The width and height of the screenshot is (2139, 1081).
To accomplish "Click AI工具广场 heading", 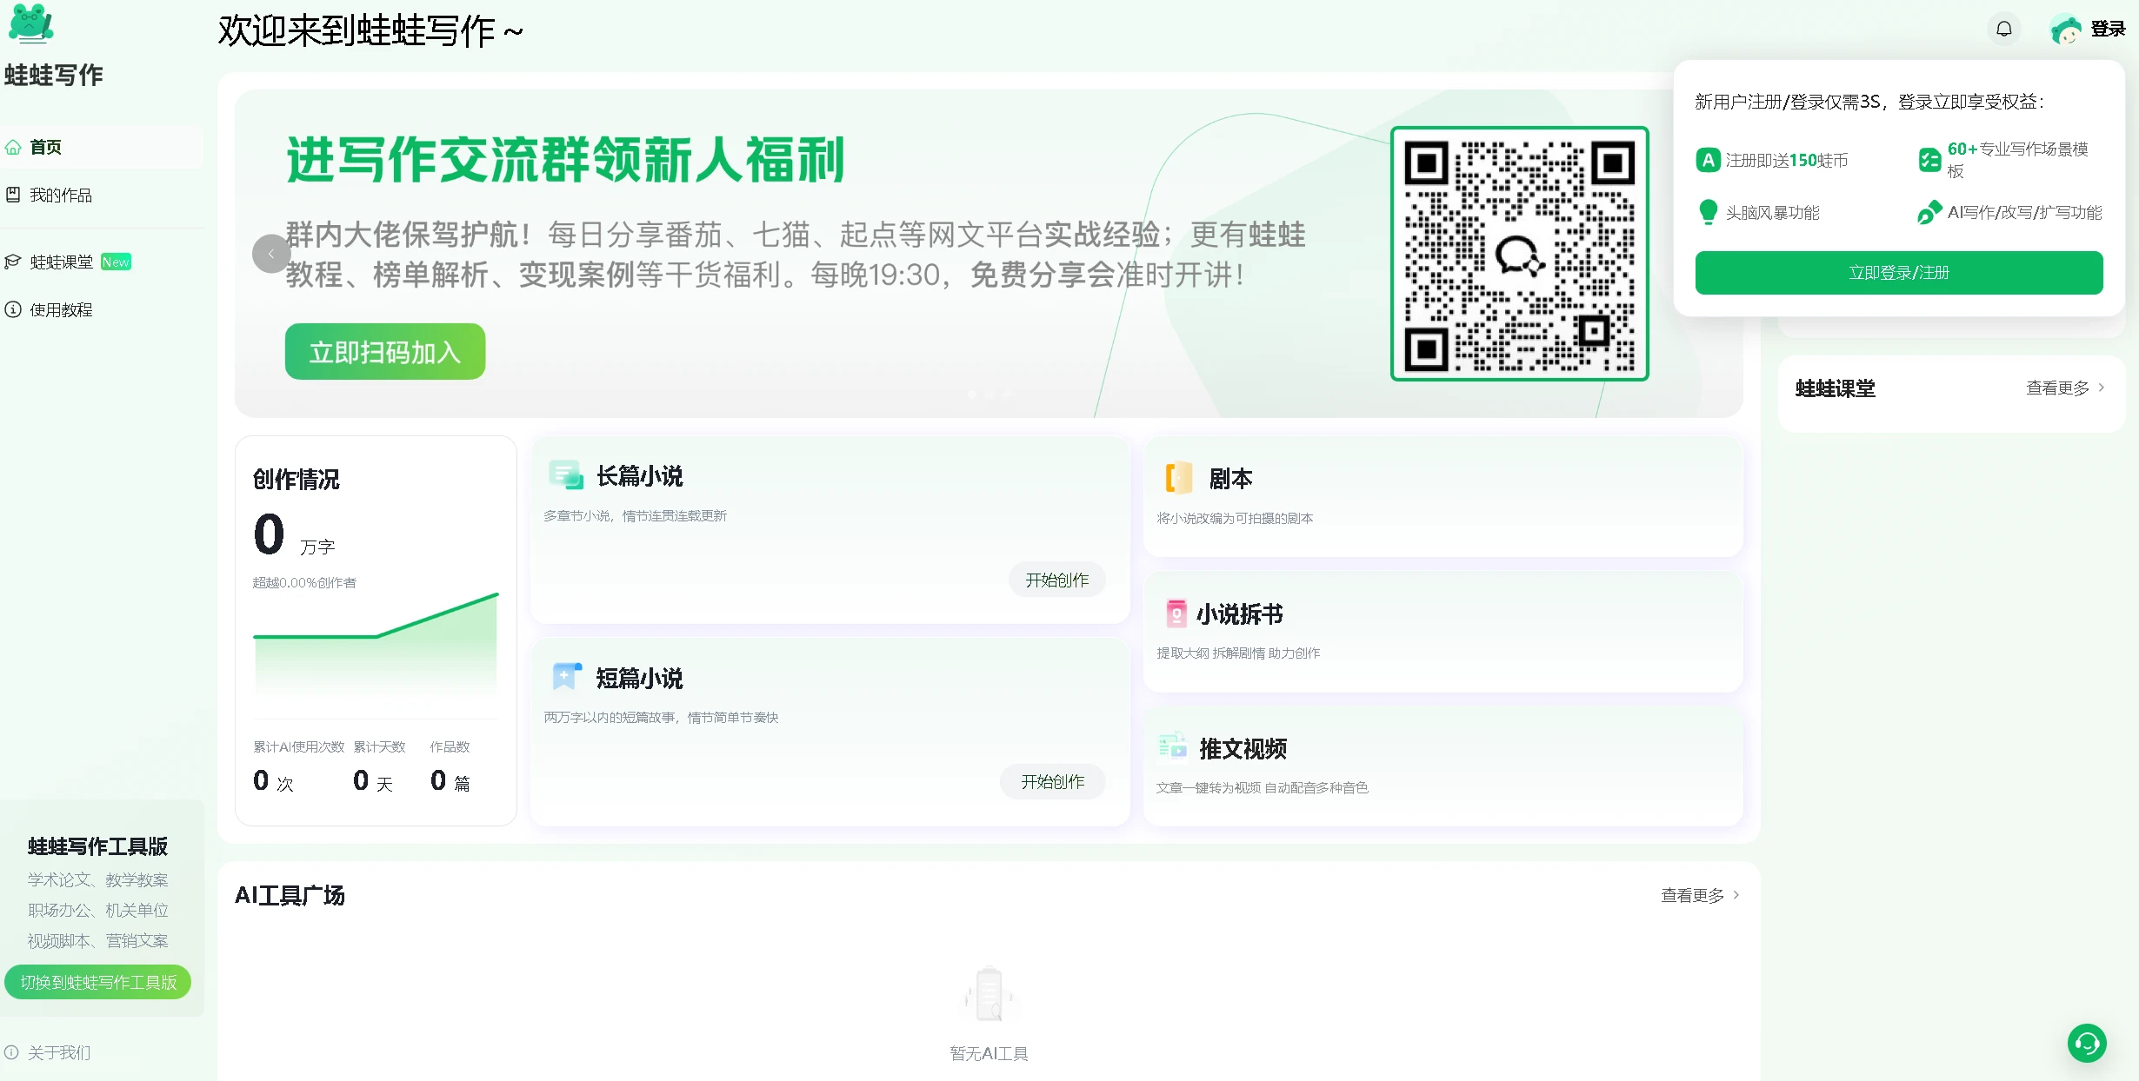I will pos(290,895).
